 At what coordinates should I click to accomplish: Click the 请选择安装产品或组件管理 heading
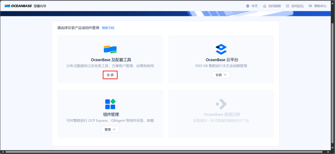[78, 28]
